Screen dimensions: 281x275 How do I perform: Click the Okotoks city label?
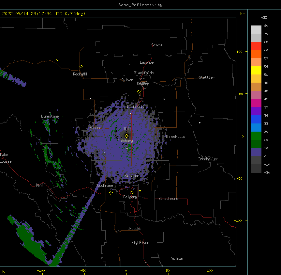134,229
